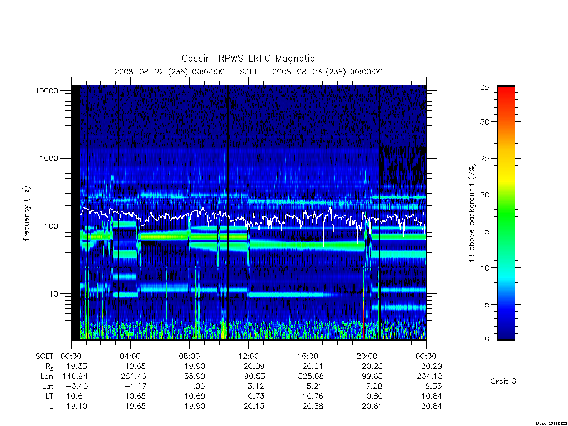The width and height of the screenshot is (568, 426).
Task: Click the 25 color bar tick label
Action: [x=484, y=159]
